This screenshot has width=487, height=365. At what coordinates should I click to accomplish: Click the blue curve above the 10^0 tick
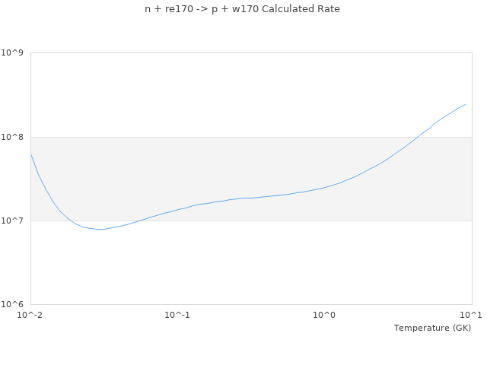[324, 187]
